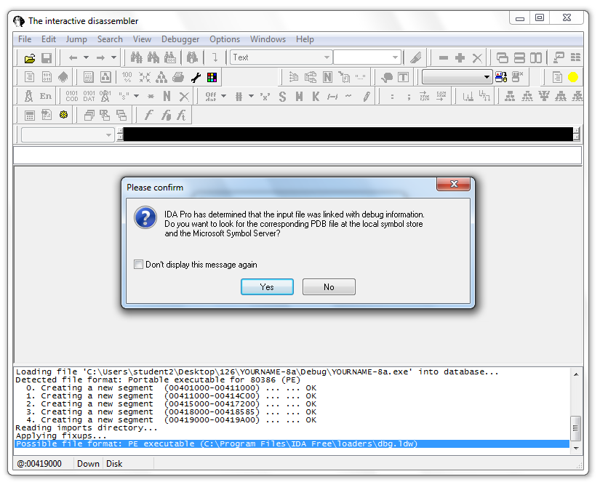The height and width of the screenshot is (482, 600).
Task: Click the open file folder icon
Action: (30, 58)
